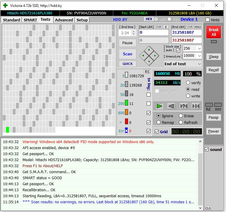Click the Sleep button
The width and height of the screenshot is (226, 212).
214,57
